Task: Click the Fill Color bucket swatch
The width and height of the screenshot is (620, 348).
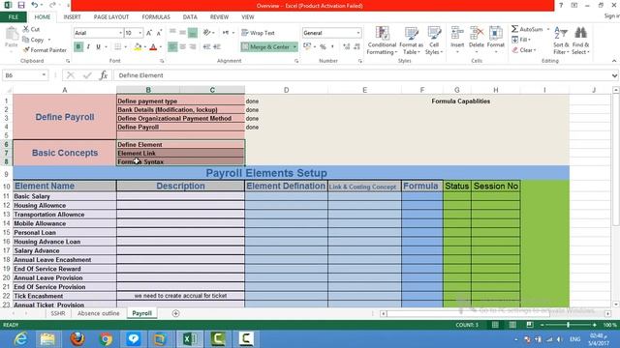Action: click(x=138, y=47)
